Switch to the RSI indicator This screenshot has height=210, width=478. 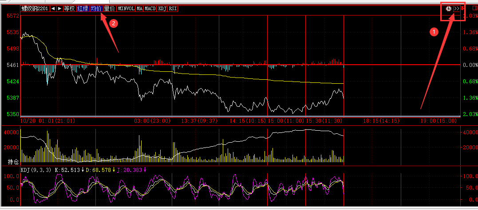(x=173, y=8)
